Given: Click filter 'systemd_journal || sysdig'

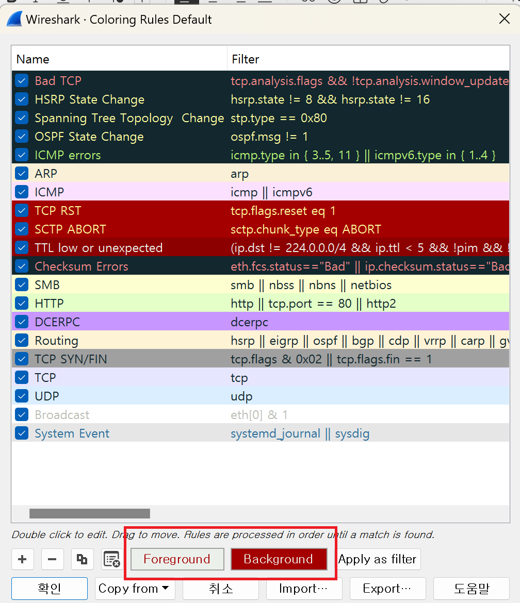Looking at the screenshot, I should pos(300,433).
